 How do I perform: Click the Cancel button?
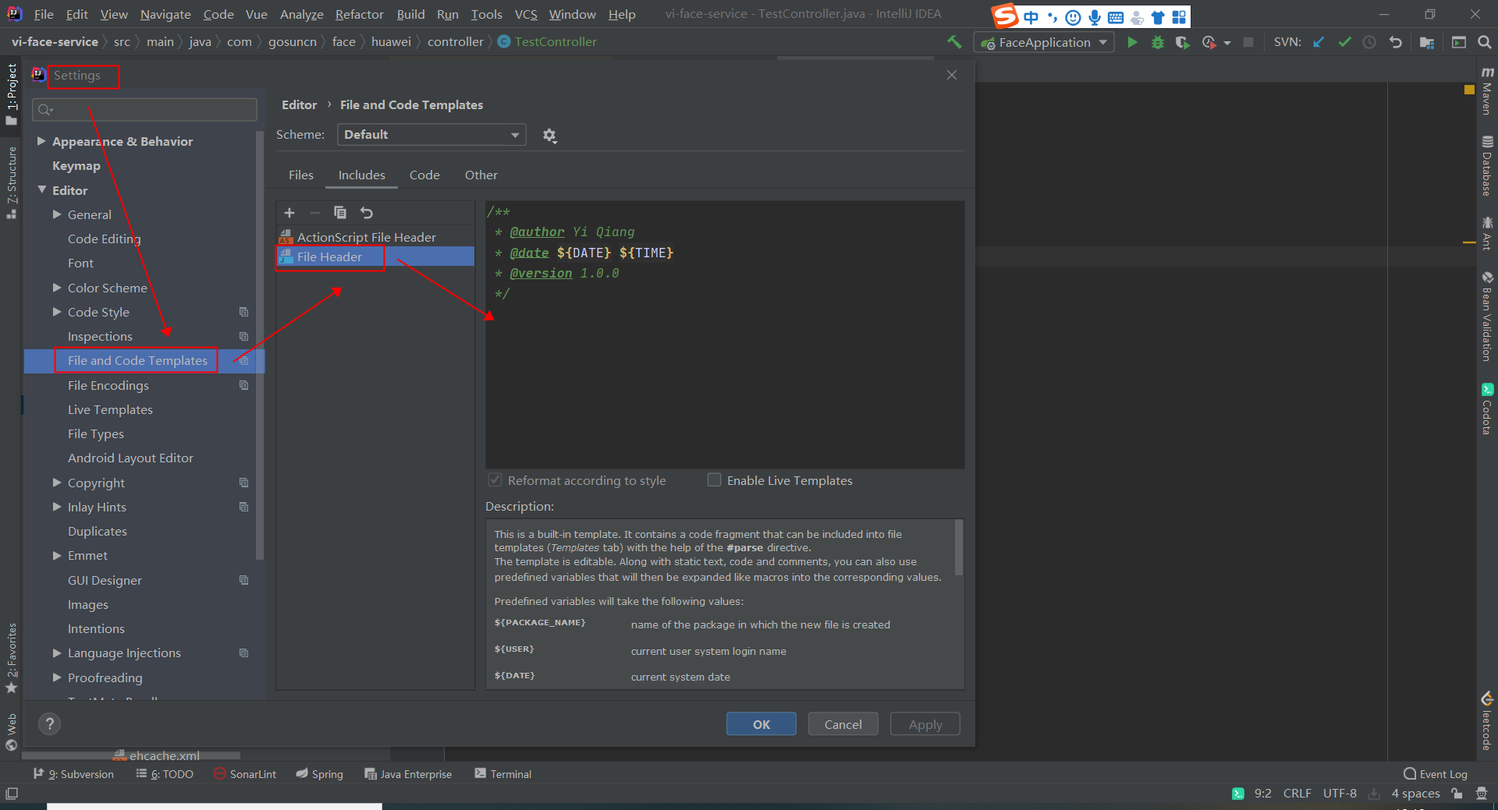pos(843,724)
